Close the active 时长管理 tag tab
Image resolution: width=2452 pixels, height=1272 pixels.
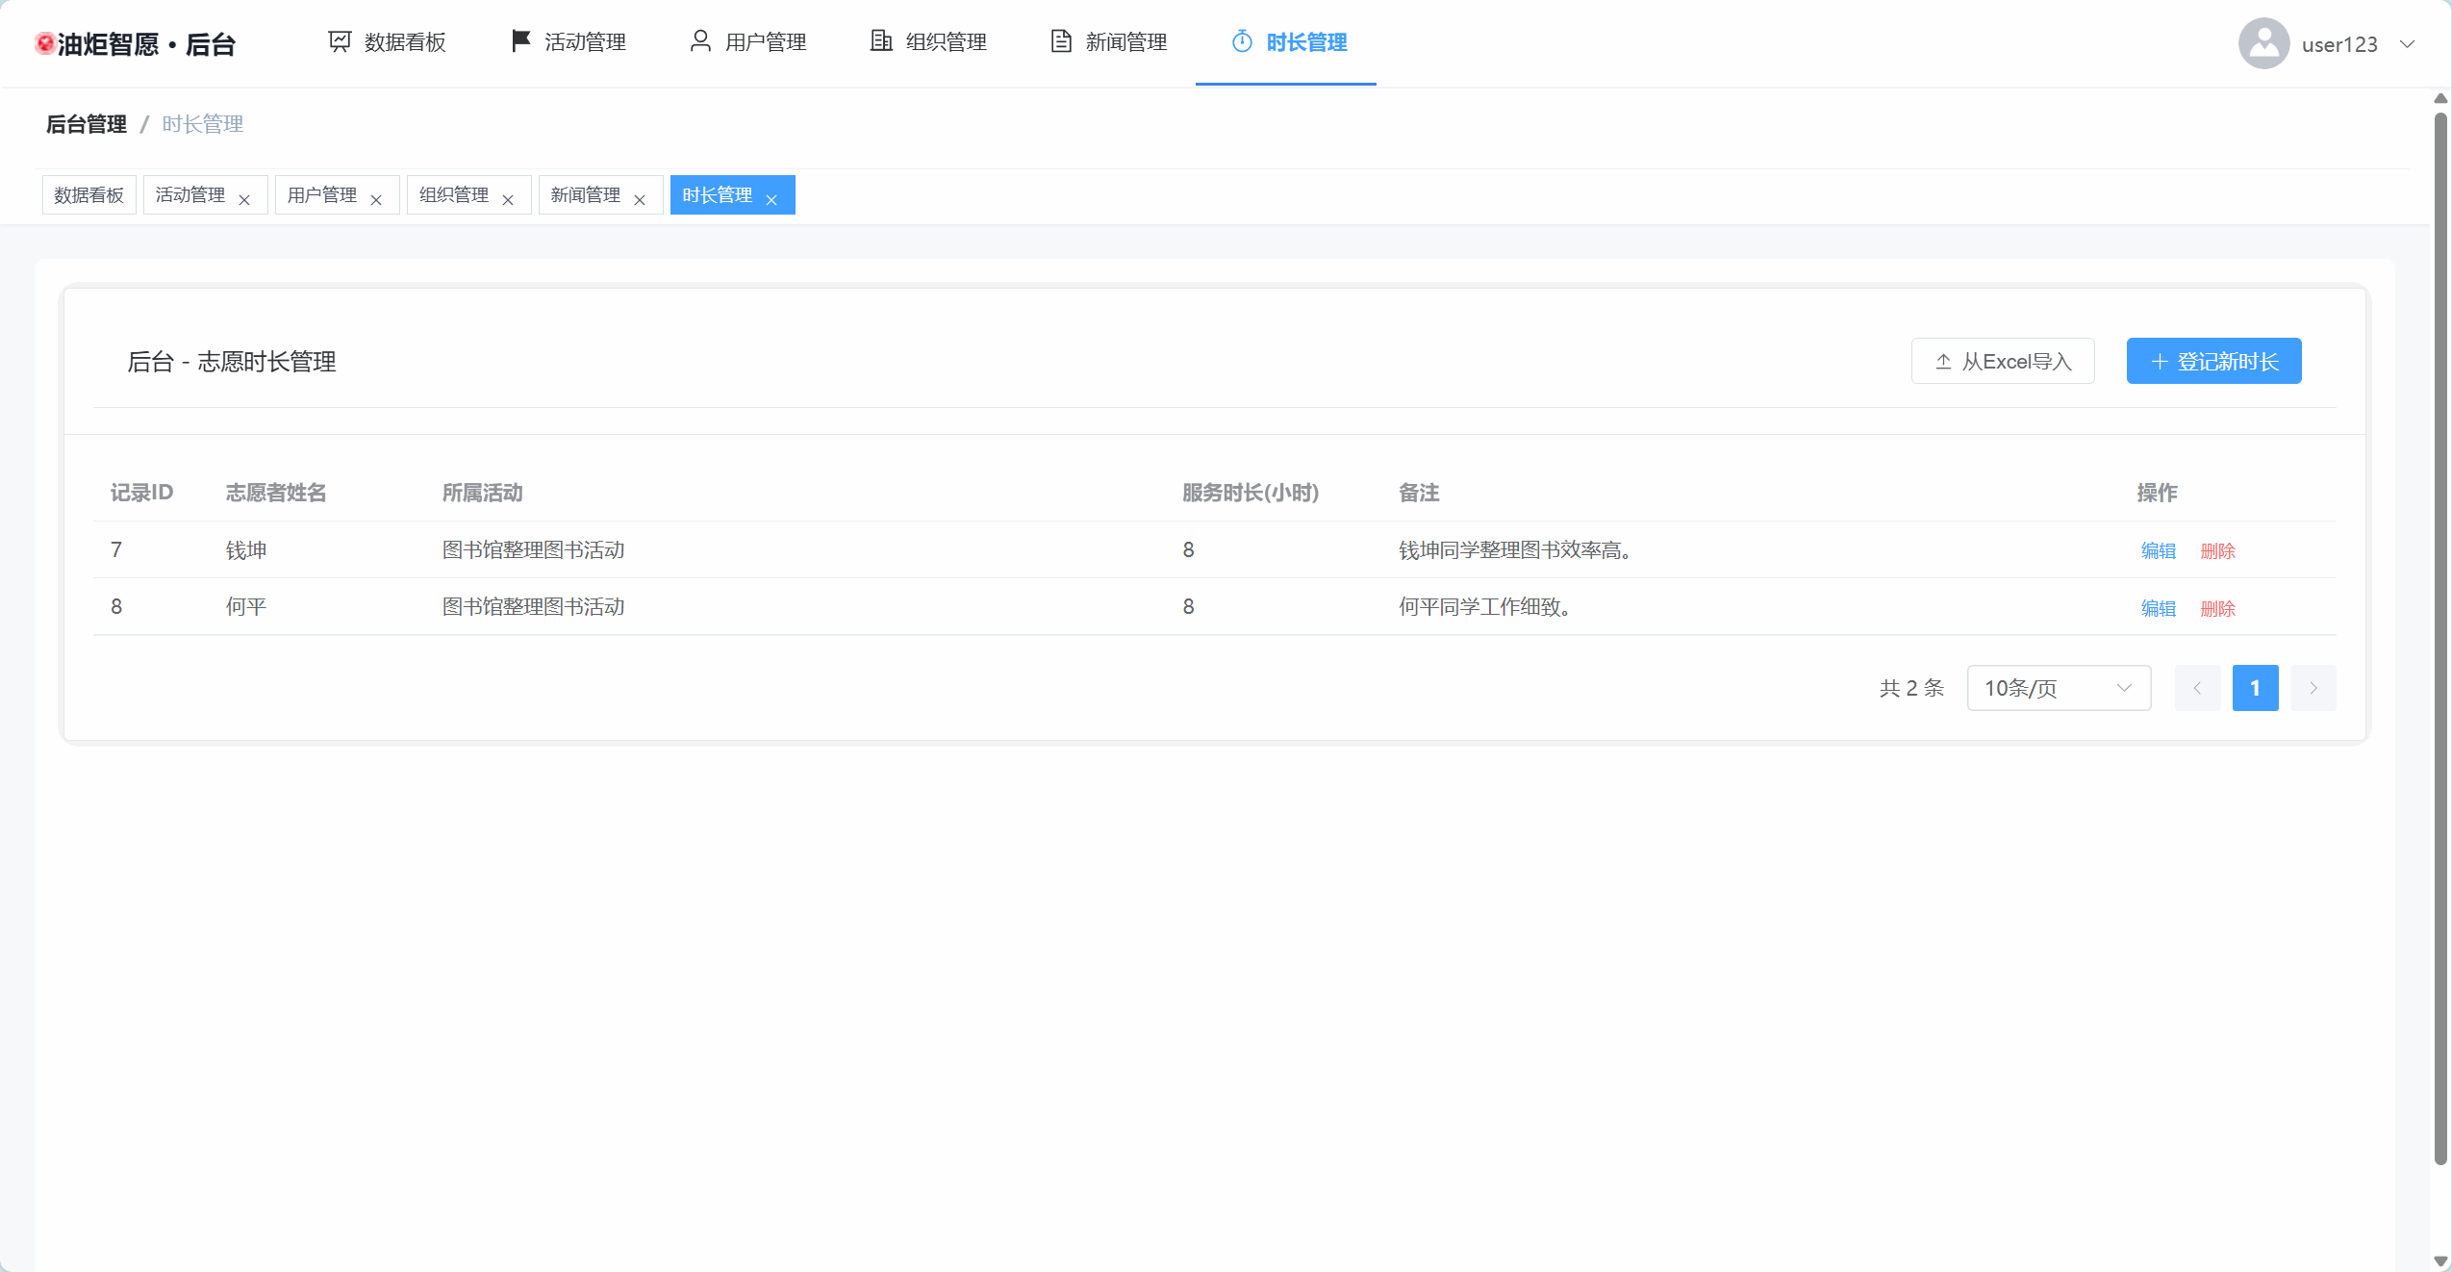771,200
